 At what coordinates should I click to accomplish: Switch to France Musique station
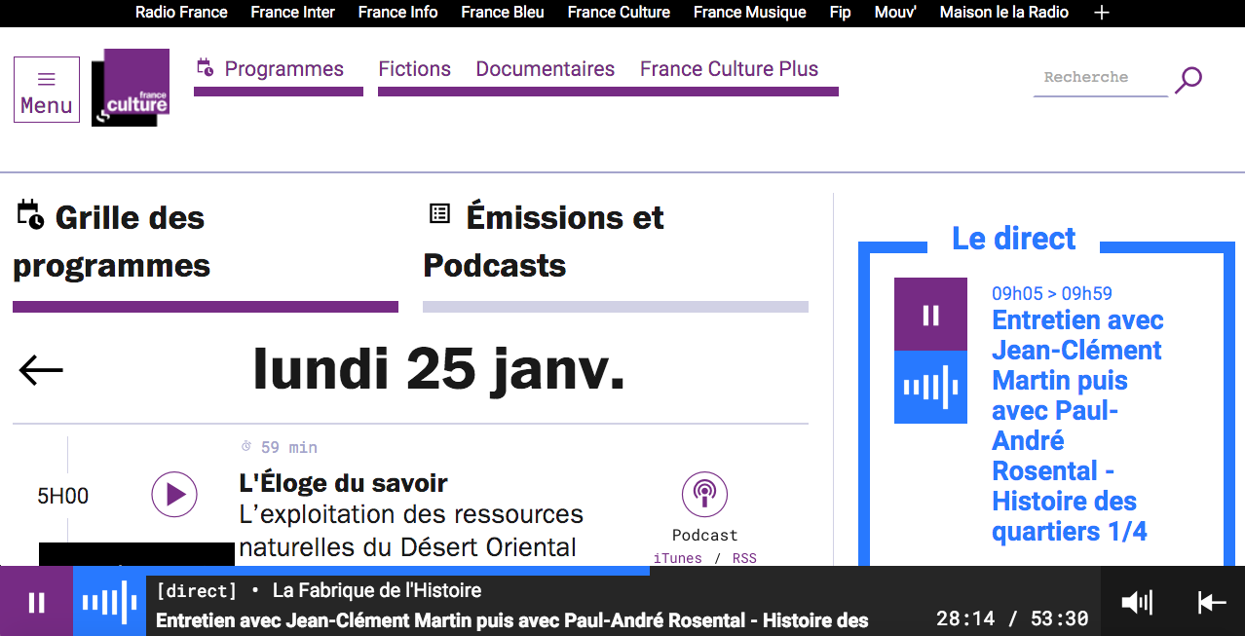tap(748, 13)
